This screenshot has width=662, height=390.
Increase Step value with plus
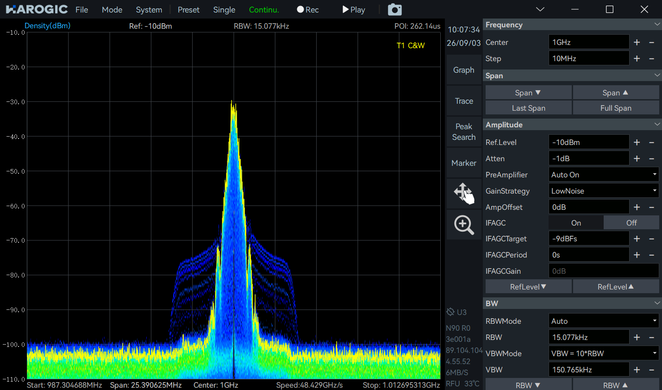pyautogui.click(x=637, y=58)
